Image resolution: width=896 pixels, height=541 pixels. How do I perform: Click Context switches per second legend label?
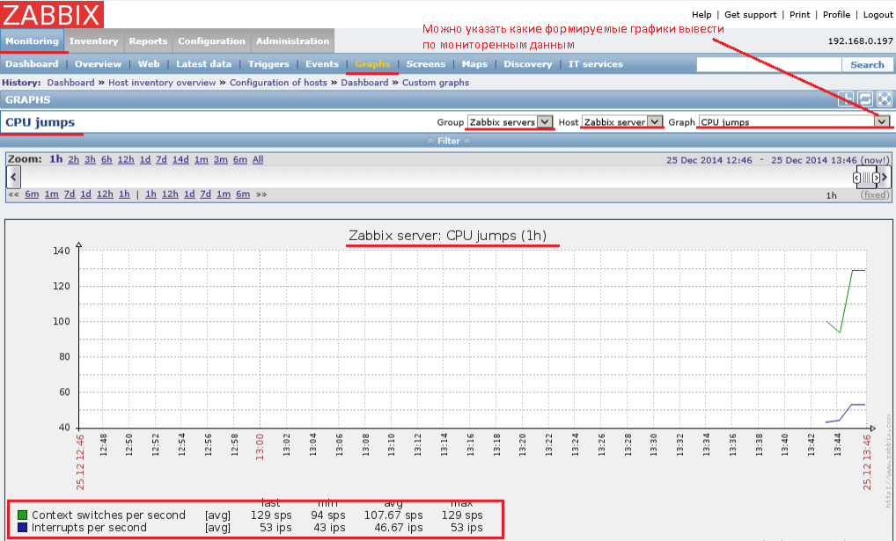(x=108, y=515)
